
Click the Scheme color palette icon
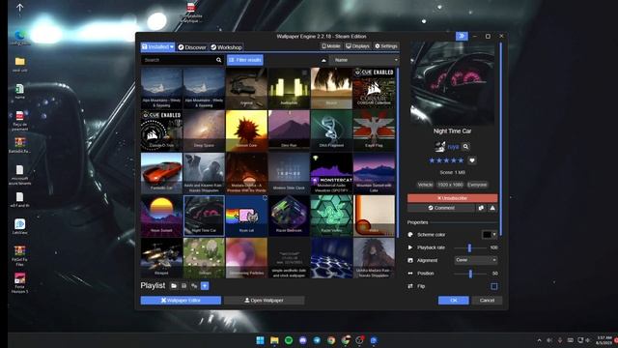point(410,234)
